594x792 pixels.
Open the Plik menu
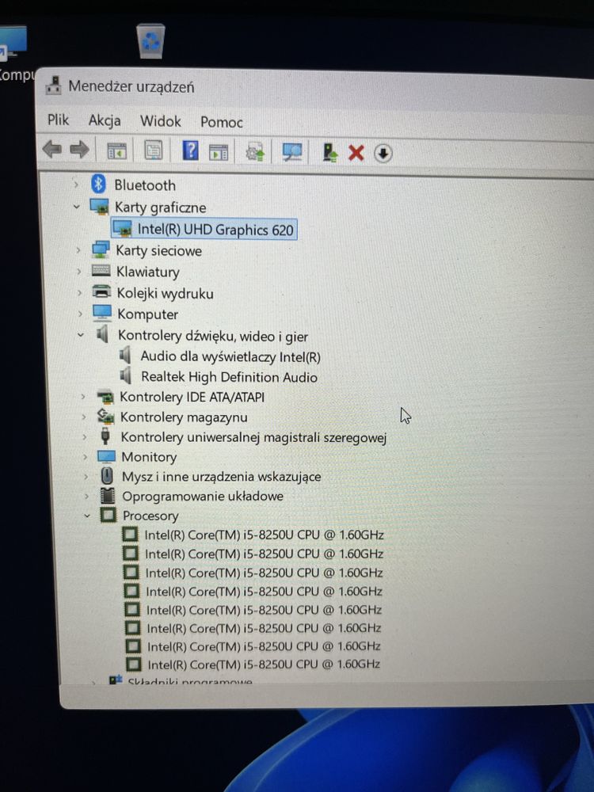pos(58,120)
